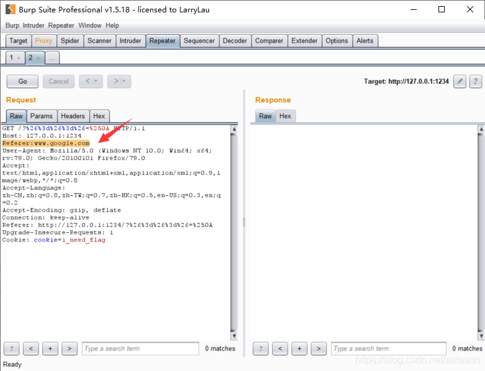
Task: Click the response search help question mark button
Action: (260, 349)
